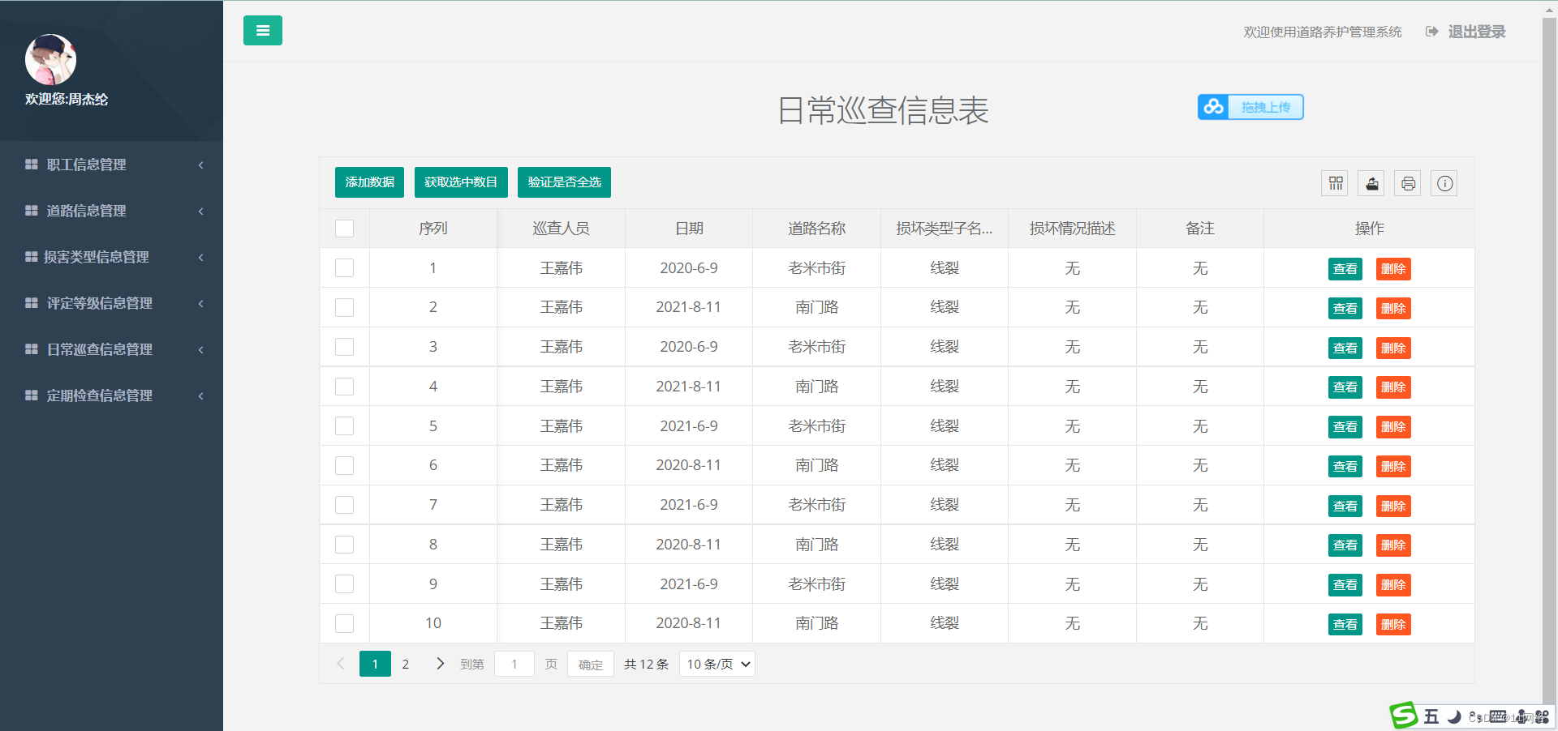This screenshot has width=1558, height=731.
Task: Click the export table icon
Action: [x=1372, y=183]
